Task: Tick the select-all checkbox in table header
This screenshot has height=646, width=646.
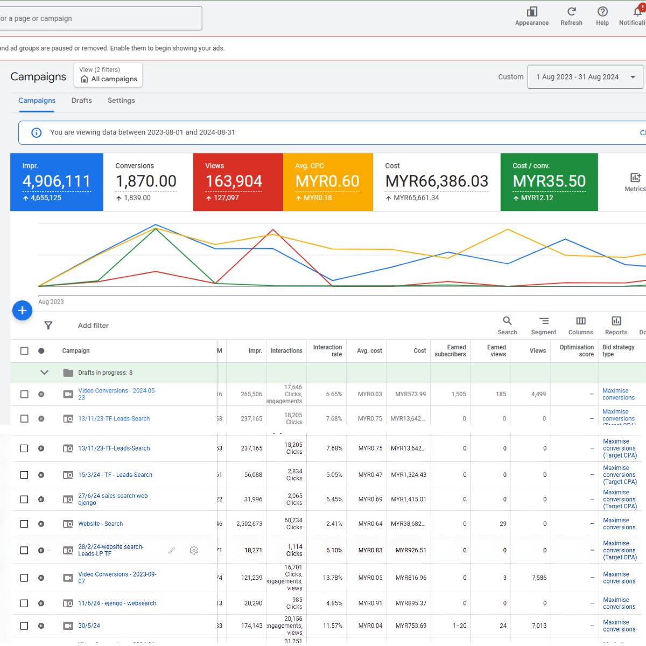Action: click(x=24, y=351)
